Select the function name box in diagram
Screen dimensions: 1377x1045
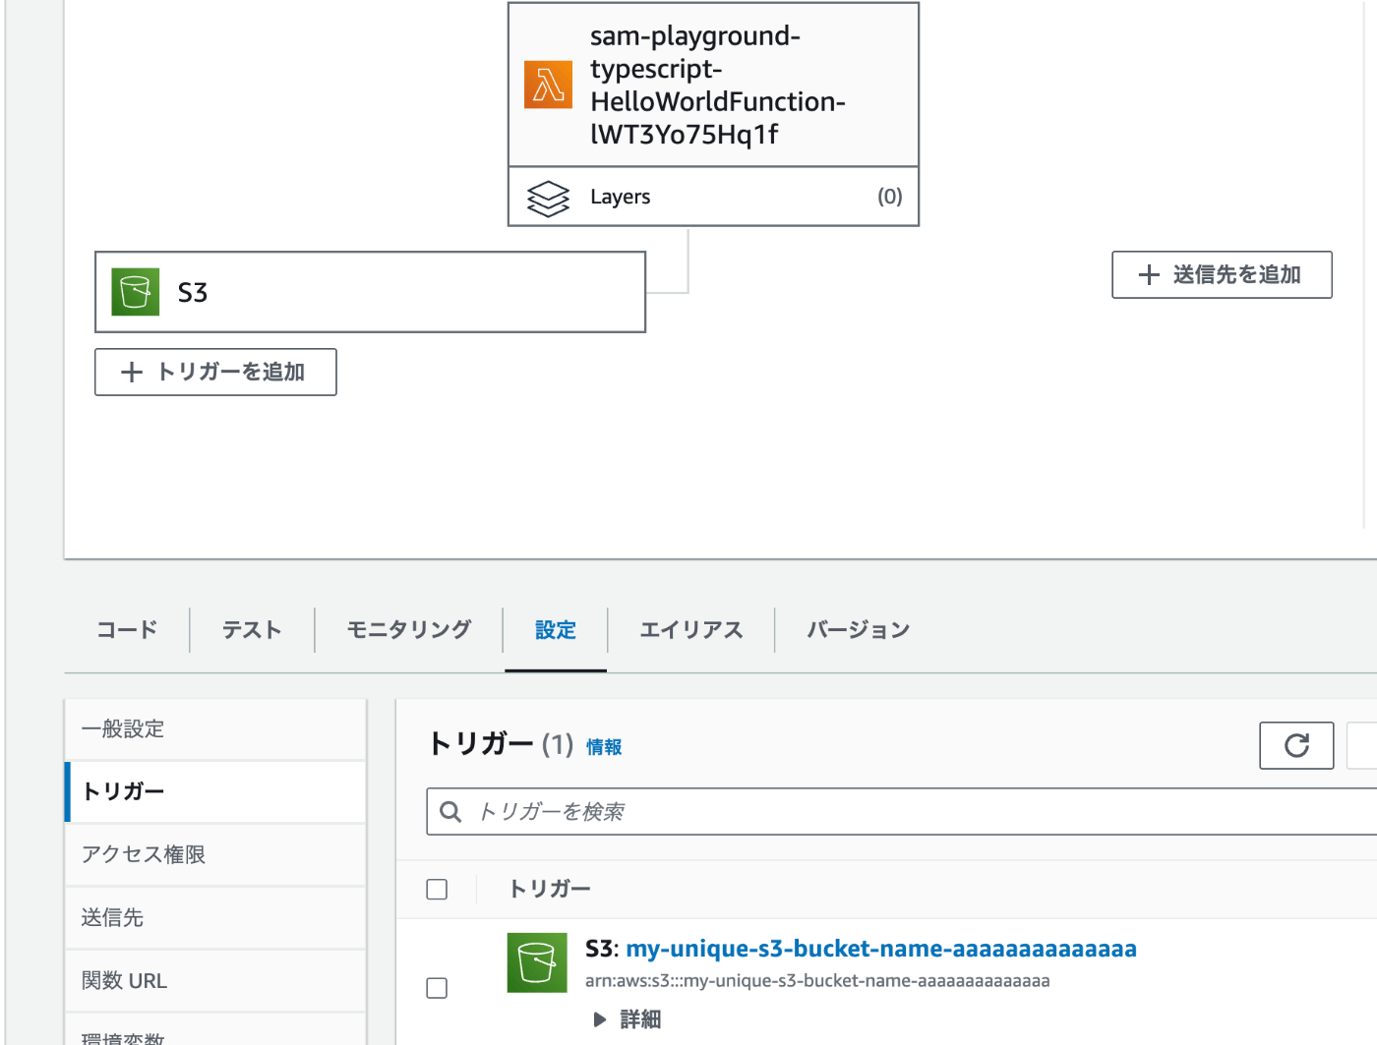point(713,85)
